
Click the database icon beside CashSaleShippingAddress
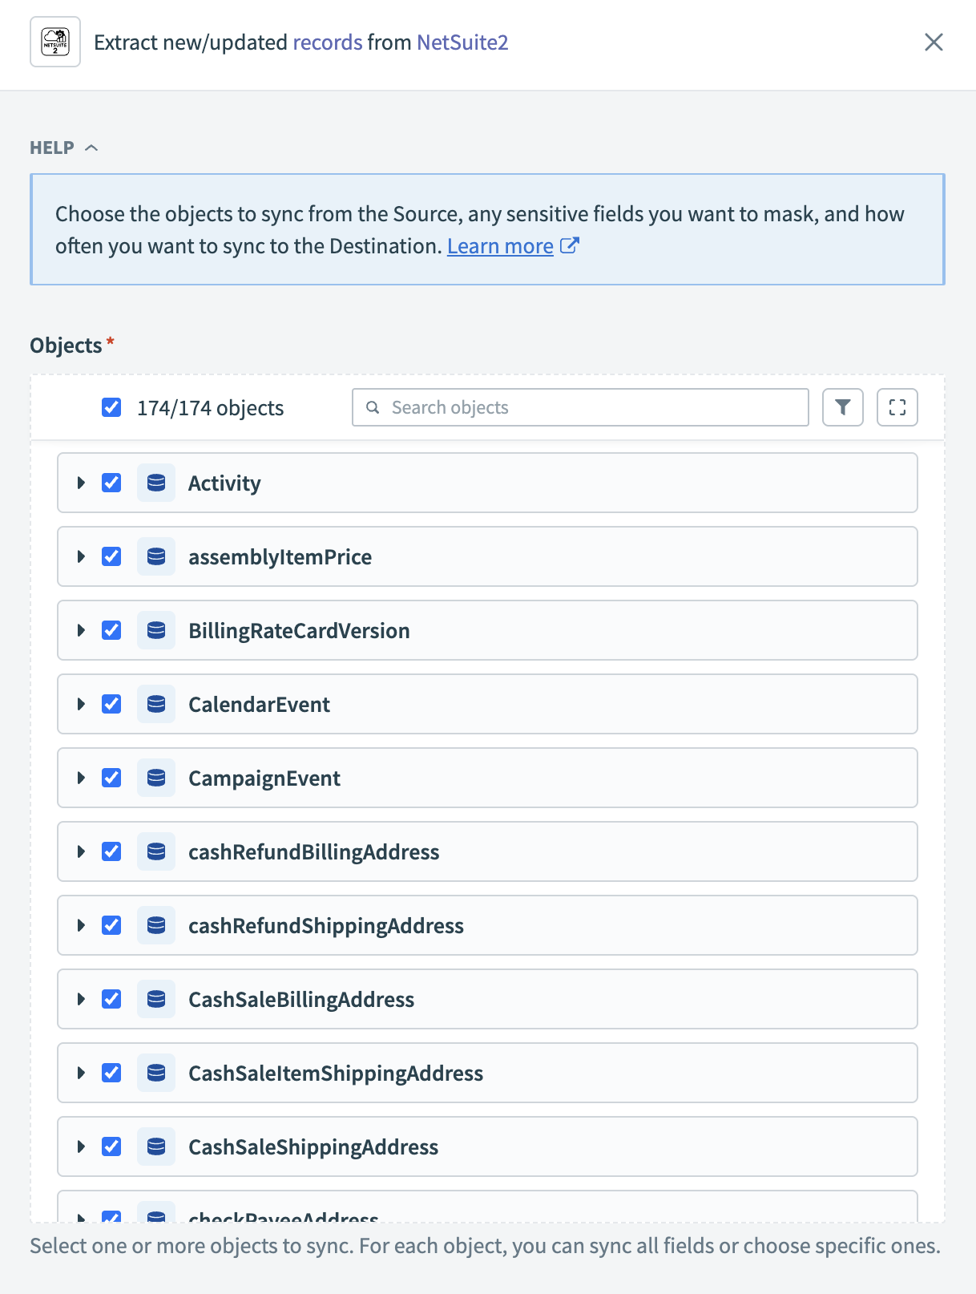[x=156, y=1146]
